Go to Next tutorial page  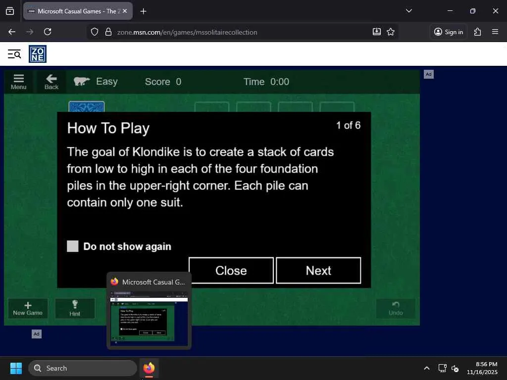click(318, 271)
